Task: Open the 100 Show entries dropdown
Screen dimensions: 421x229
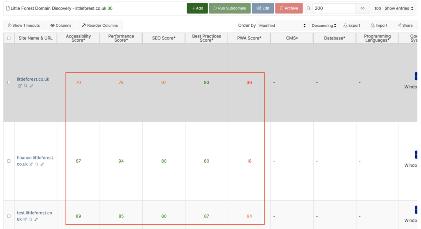Action: click(x=394, y=8)
